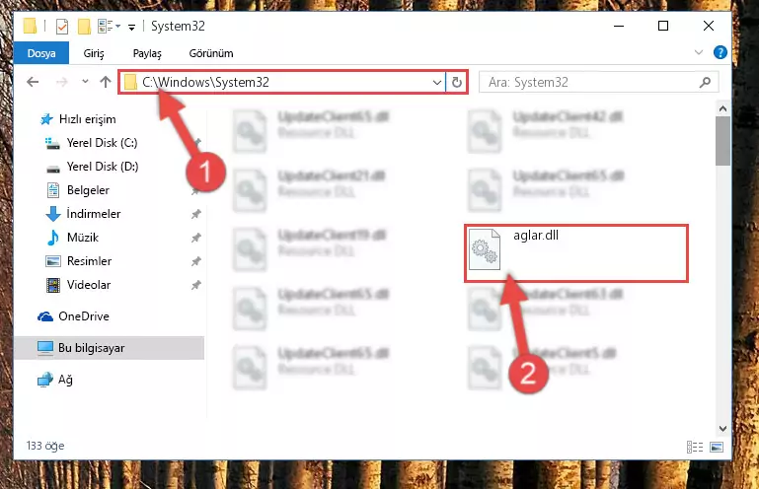
Task: Refresh the System32 folder view
Action: tap(456, 82)
